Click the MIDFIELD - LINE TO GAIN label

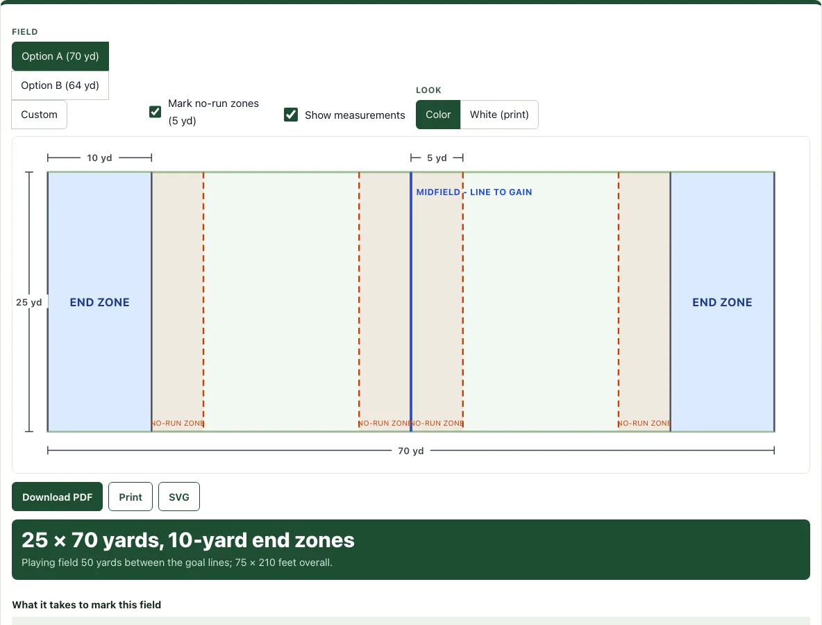474,192
